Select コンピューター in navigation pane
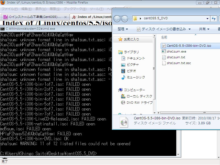220x165 pixels. 134,90
